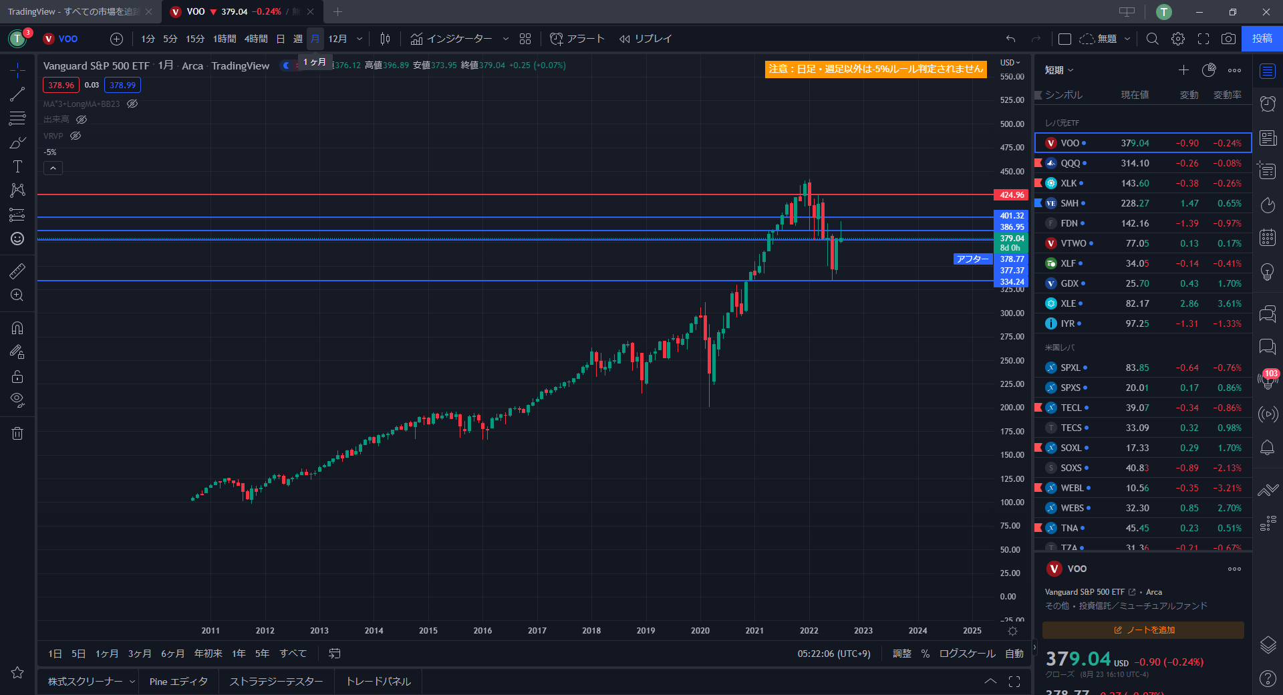Open the symbol search magnifier icon
The image size is (1283, 695).
1153,39
